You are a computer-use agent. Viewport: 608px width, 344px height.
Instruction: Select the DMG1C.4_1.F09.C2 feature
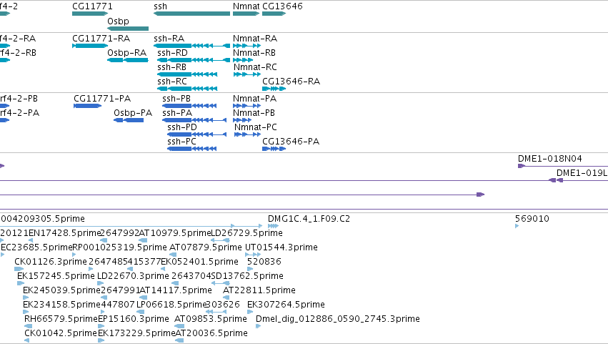coord(273,226)
